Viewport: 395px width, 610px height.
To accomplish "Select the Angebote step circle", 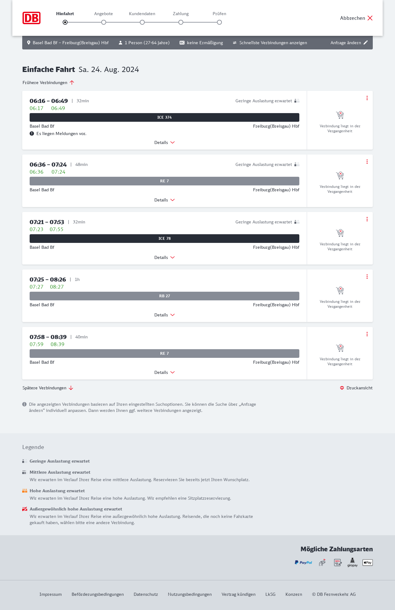I will (104, 22).
